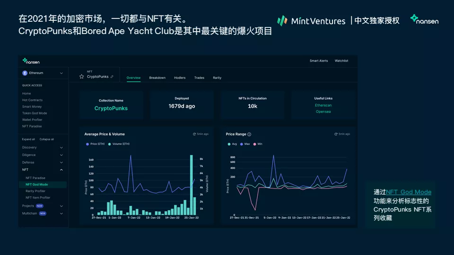Expand the Discovery section
The height and width of the screenshot is (255, 454).
[x=43, y=147]
